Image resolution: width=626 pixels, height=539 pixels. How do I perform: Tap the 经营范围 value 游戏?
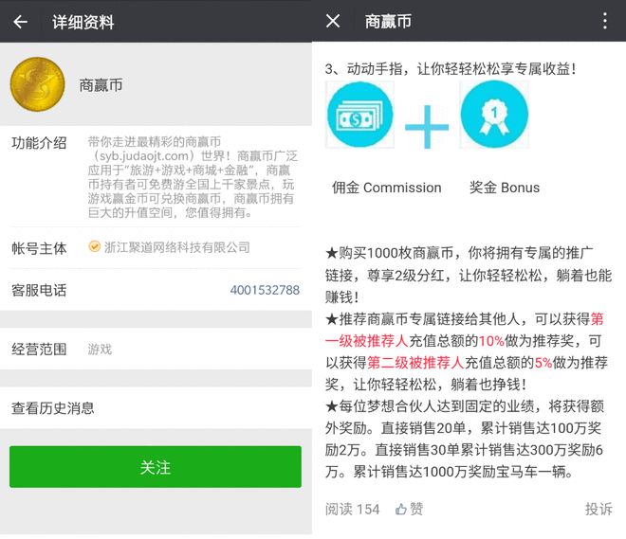click(100, 350)
